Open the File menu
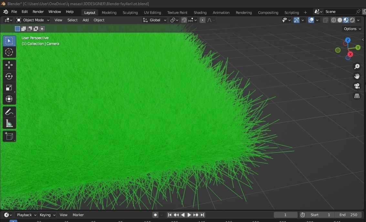The height and width of the screenshot is (222, 366). [x=14, y=12]
